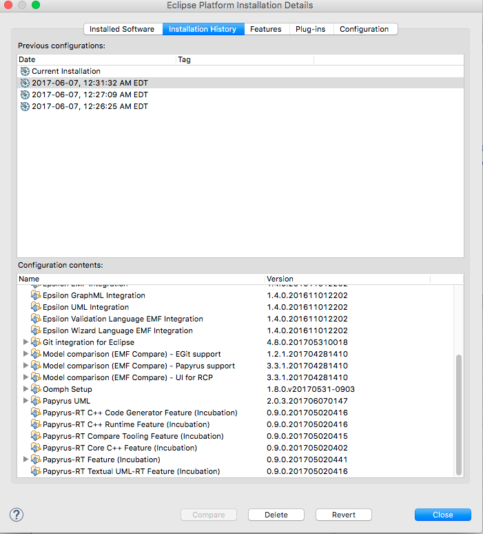Click version 1.8.0.v20170531-0903
The width and height of the screenshot is (483, 534).
[x=311, y=389]
